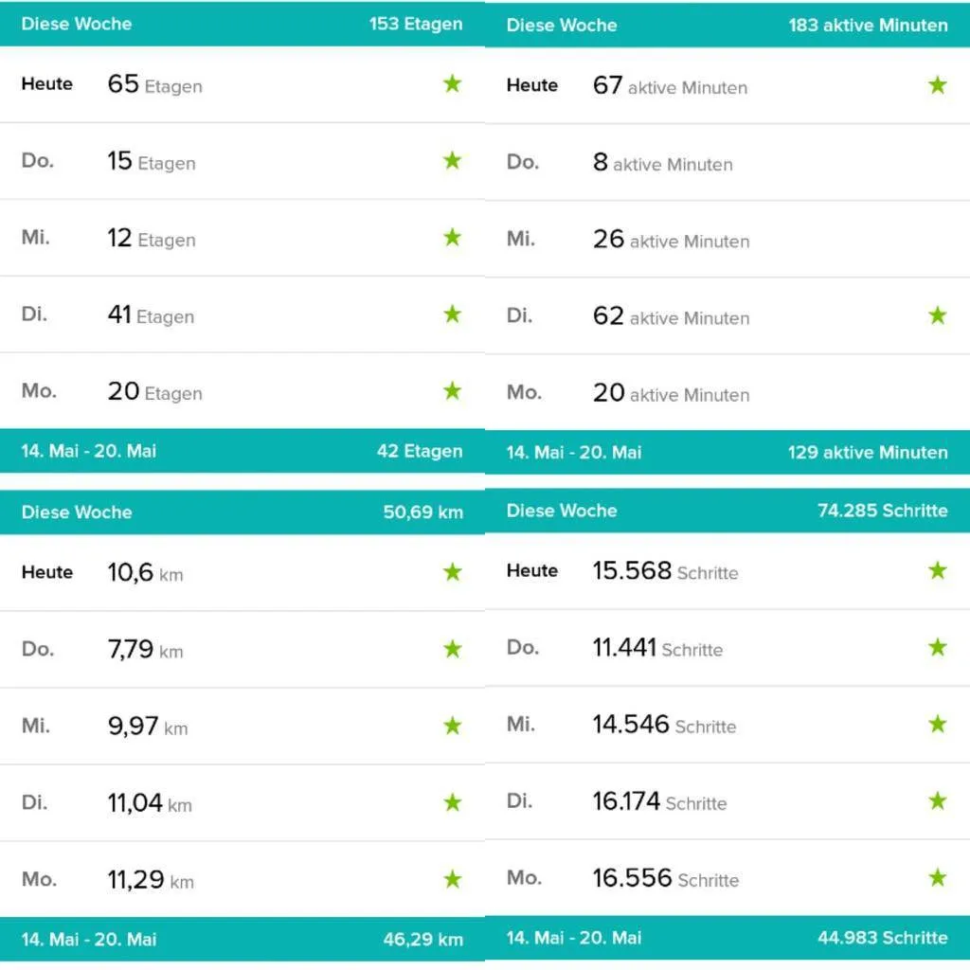Viewport: 970px width, 970px height.
Task: Select the 7,79 km Thursday entry
Action: [x=242, y=649]
